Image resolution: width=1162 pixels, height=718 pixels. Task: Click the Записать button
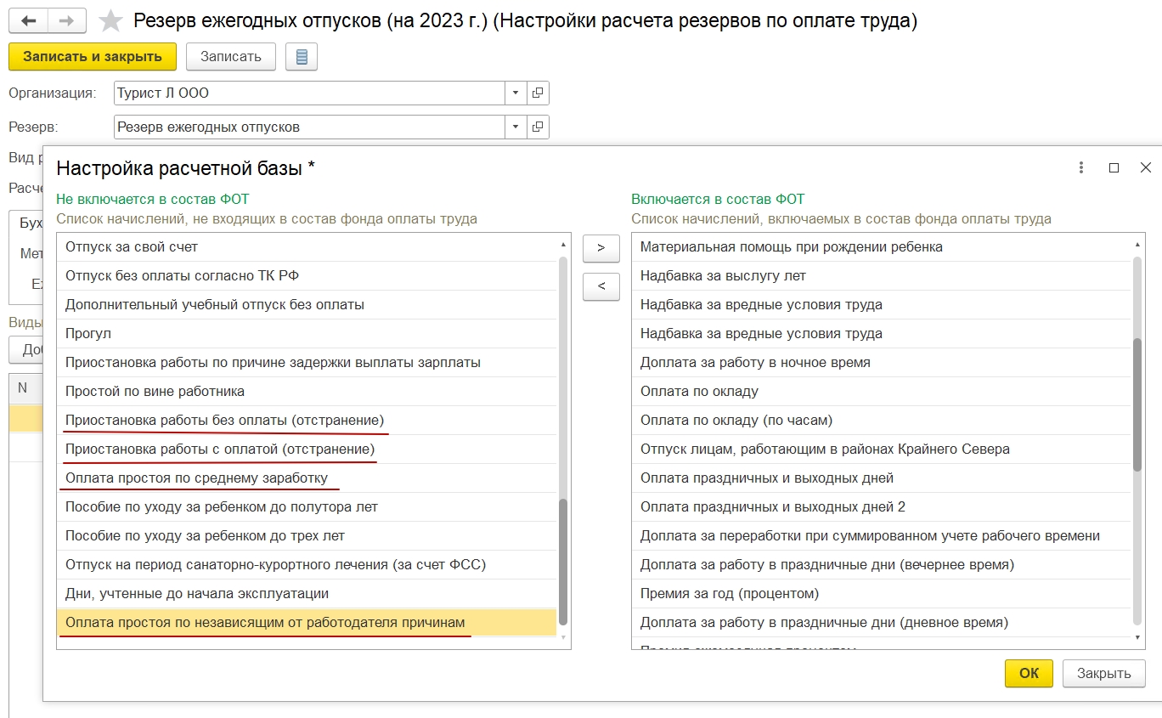pos(231,57)
